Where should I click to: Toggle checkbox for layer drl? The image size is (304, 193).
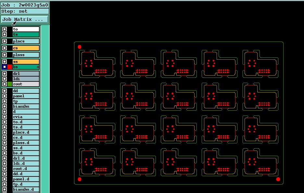tap(5, 74)
